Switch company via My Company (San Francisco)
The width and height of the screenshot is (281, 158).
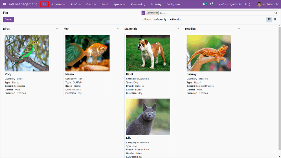(x=234, y=4)
